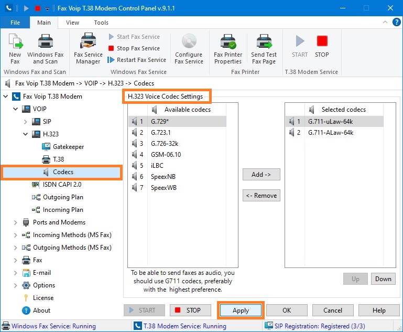The width and height of the screenshot is (403, 332).
Task: Expand the SIP tree node
Action: click(26, 122)
